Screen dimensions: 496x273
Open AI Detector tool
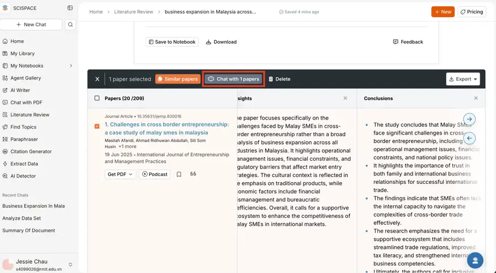pyautogui.click(x=23, y=176)
